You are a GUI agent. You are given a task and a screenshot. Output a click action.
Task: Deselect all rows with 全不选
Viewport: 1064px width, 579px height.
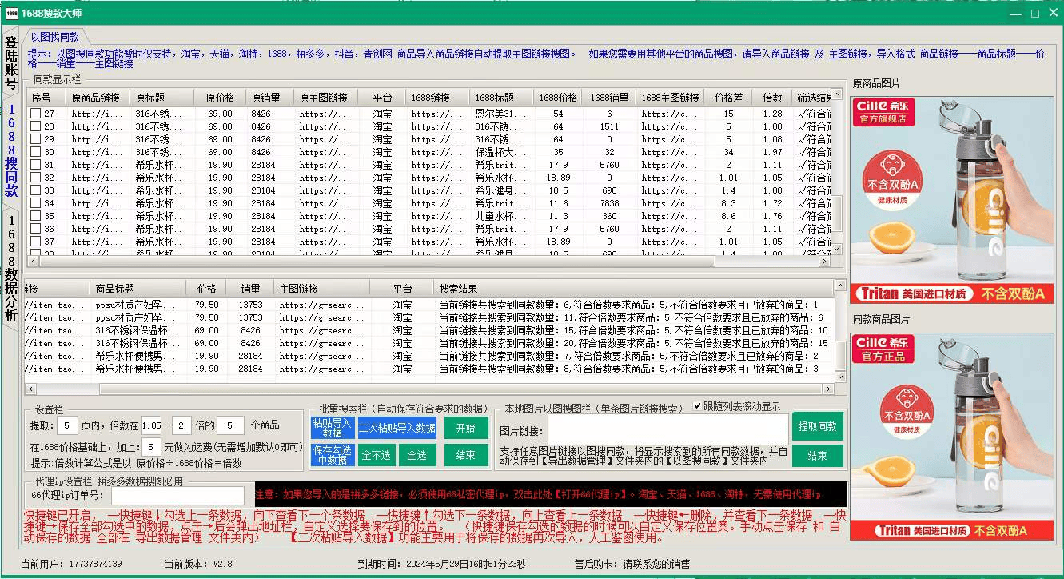376,455
